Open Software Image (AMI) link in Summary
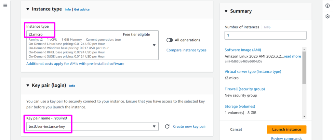 point(242,50)
